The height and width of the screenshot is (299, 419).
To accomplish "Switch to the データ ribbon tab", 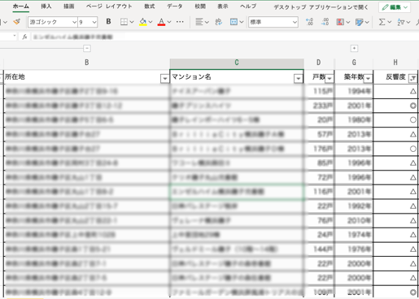I will [174, 6].
